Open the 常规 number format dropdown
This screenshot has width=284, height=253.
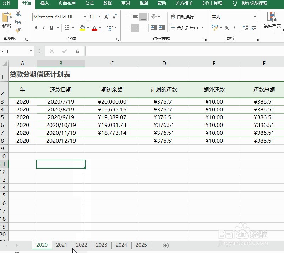click(x=255, y=17)
